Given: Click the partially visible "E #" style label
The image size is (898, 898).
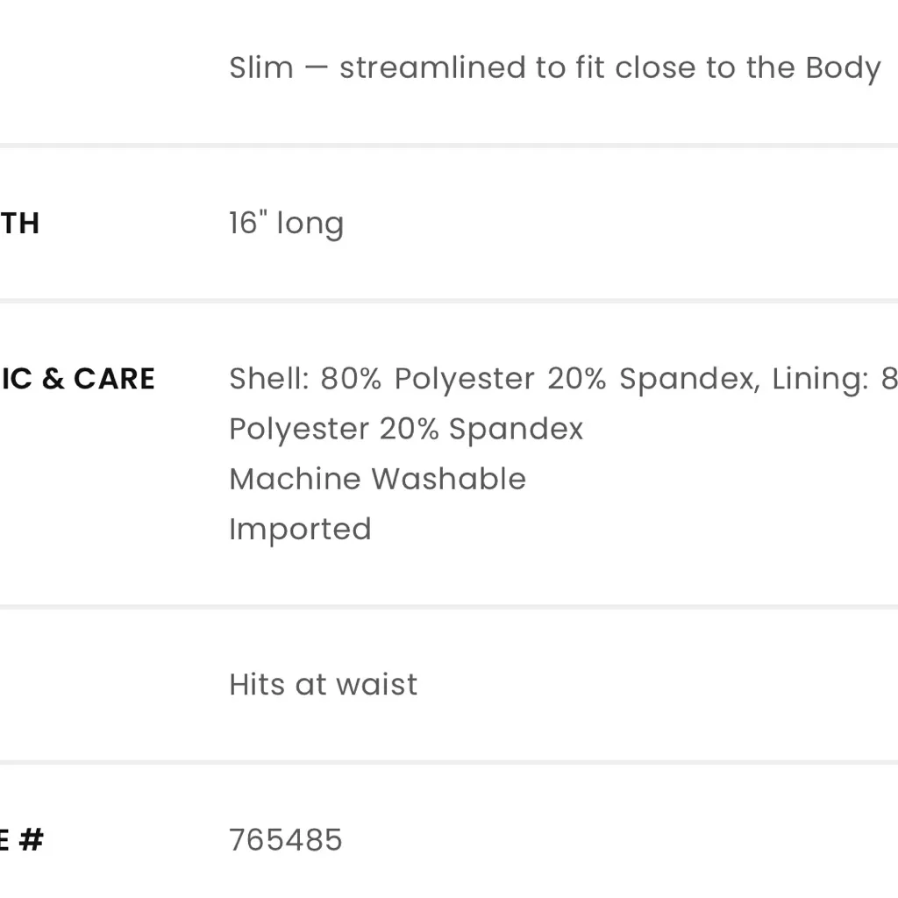Looking at the screenshot, I should point(21,840).
